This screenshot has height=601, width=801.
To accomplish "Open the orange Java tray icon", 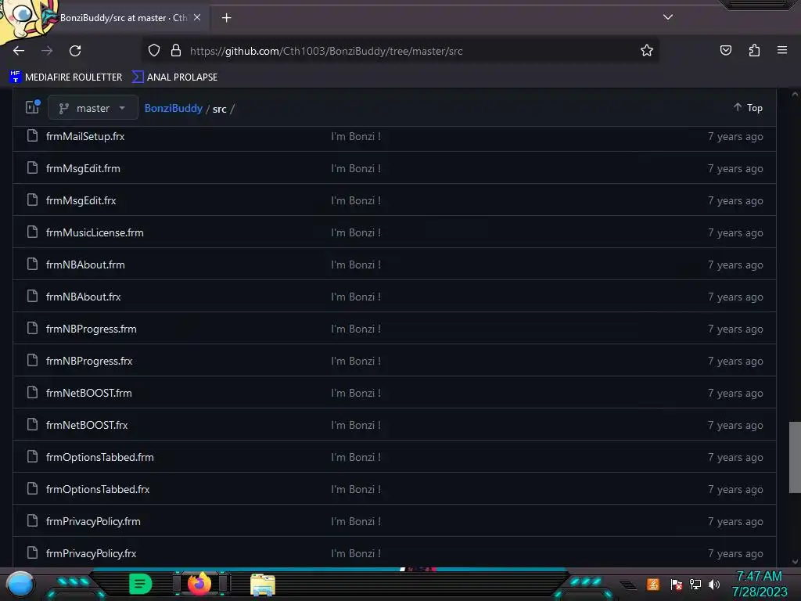I will [x=653, y=584].
